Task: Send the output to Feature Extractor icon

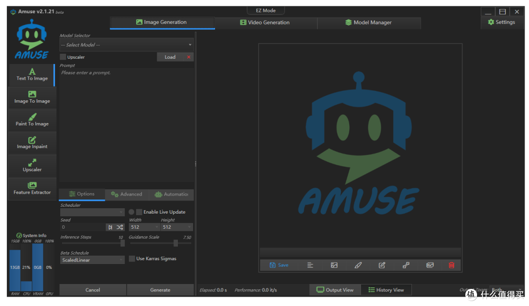Action: coord(430,265)
